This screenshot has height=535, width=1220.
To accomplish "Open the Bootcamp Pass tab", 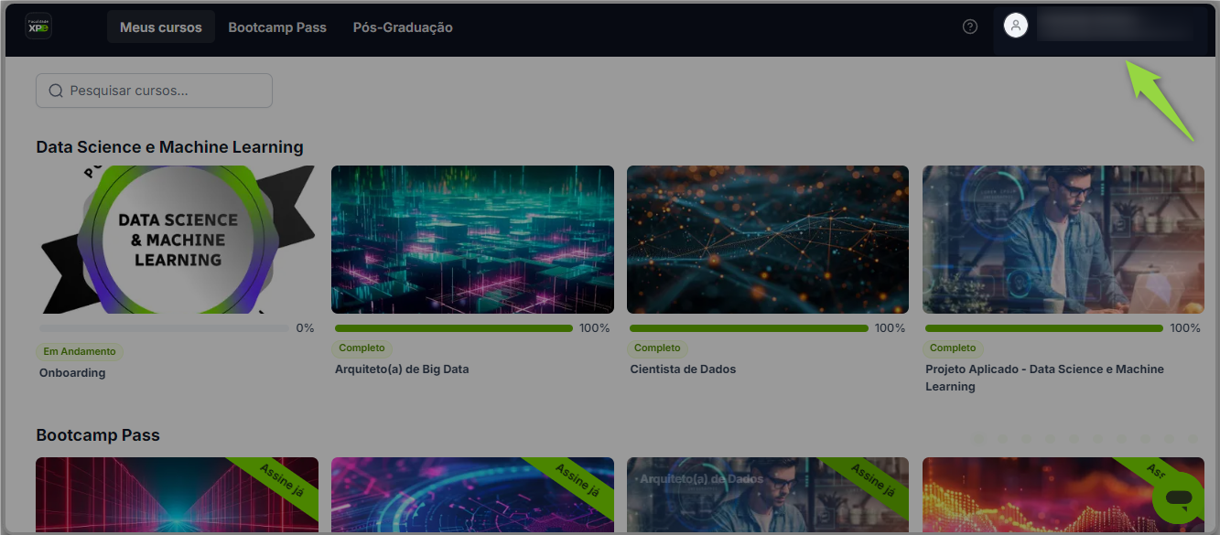I will click(x=277, y=27).
